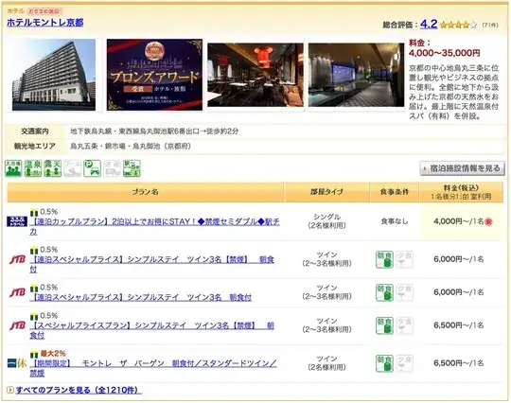Screen dimensions: 511x403
Task: Click JTB logo beside 6,000円 【禁煙】 plan
Action: 18,259
